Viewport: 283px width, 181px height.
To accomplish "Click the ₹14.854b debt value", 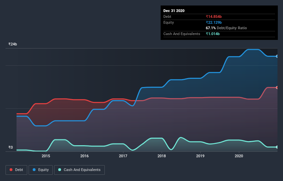I will [214, 17].
